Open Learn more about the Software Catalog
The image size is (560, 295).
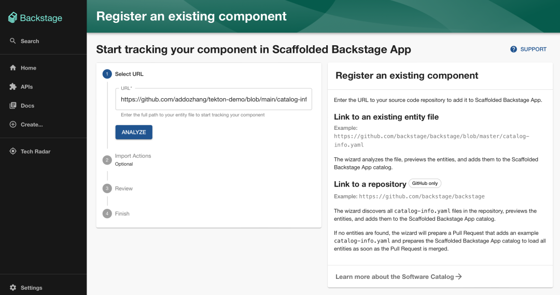[x=399, y=276]
